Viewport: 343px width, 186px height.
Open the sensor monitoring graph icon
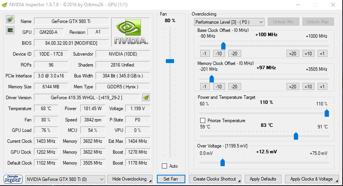[x=10, y=30]
